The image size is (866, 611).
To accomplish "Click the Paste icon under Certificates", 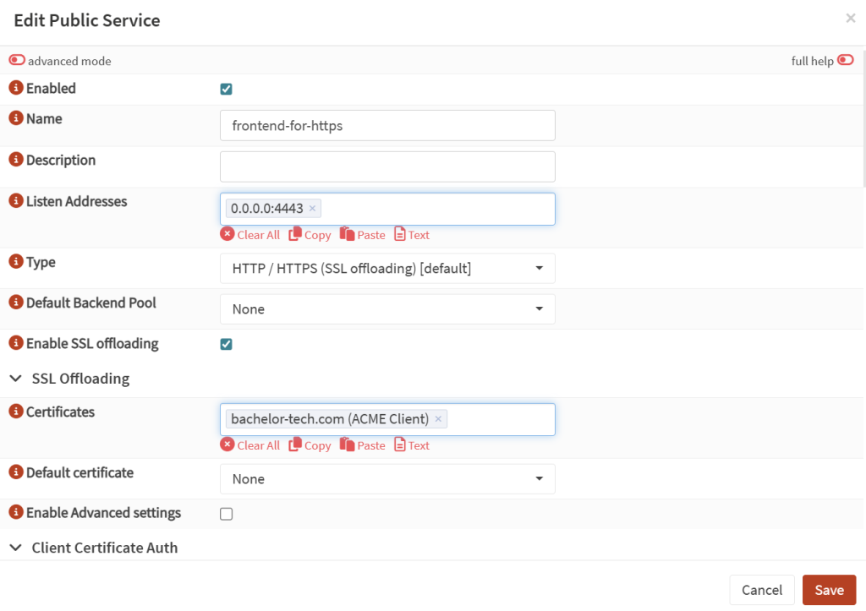I will click(x=363, y=445).
